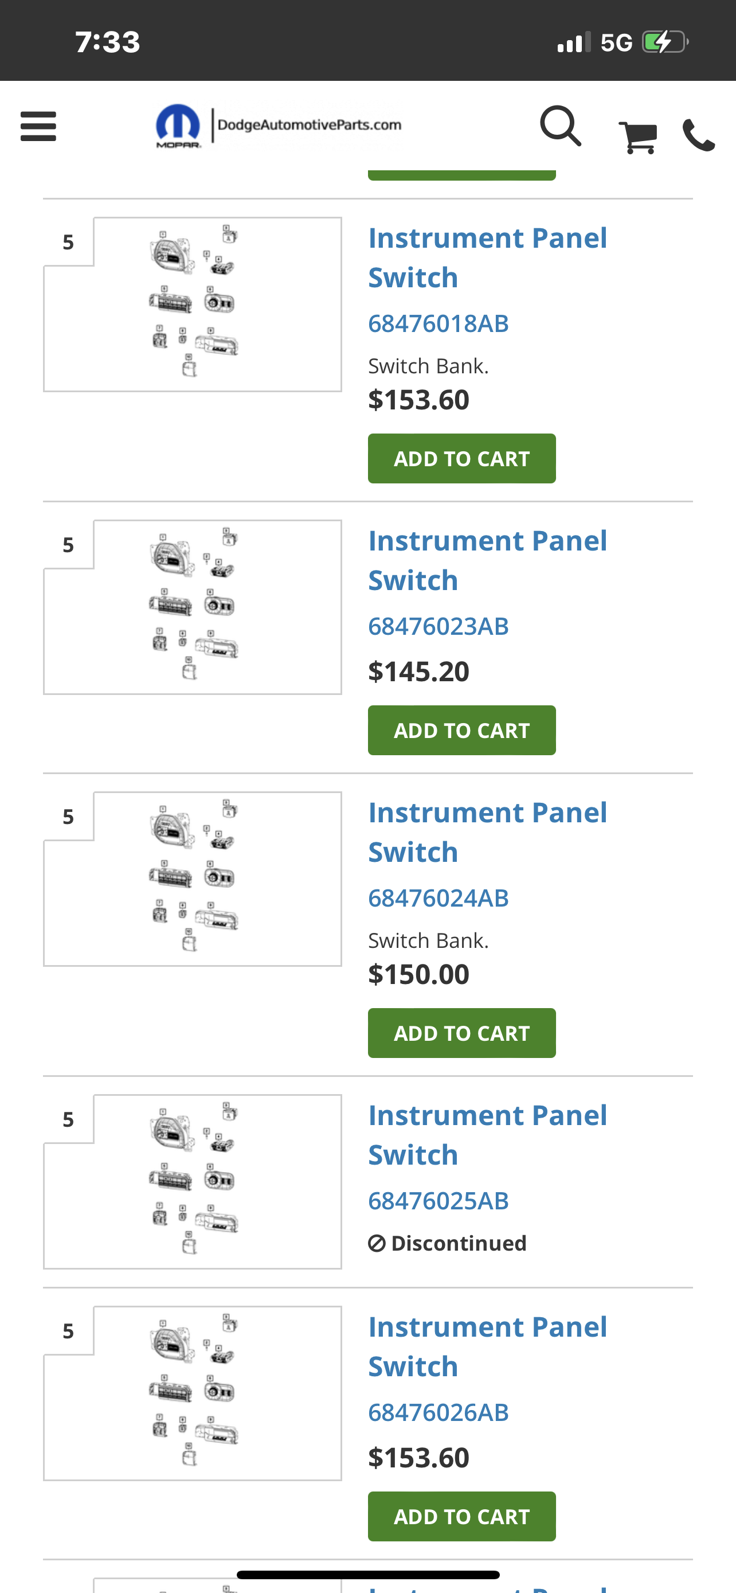
Task: Open part number link 68476018AB
Action: [438, 323]
